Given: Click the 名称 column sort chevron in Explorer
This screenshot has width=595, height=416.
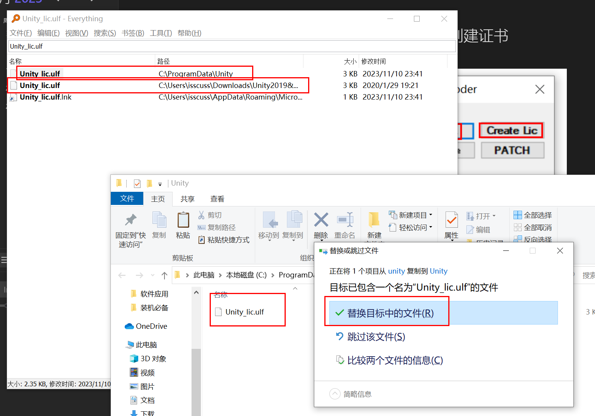Looking at the screenshot, I should click(295, 288).
